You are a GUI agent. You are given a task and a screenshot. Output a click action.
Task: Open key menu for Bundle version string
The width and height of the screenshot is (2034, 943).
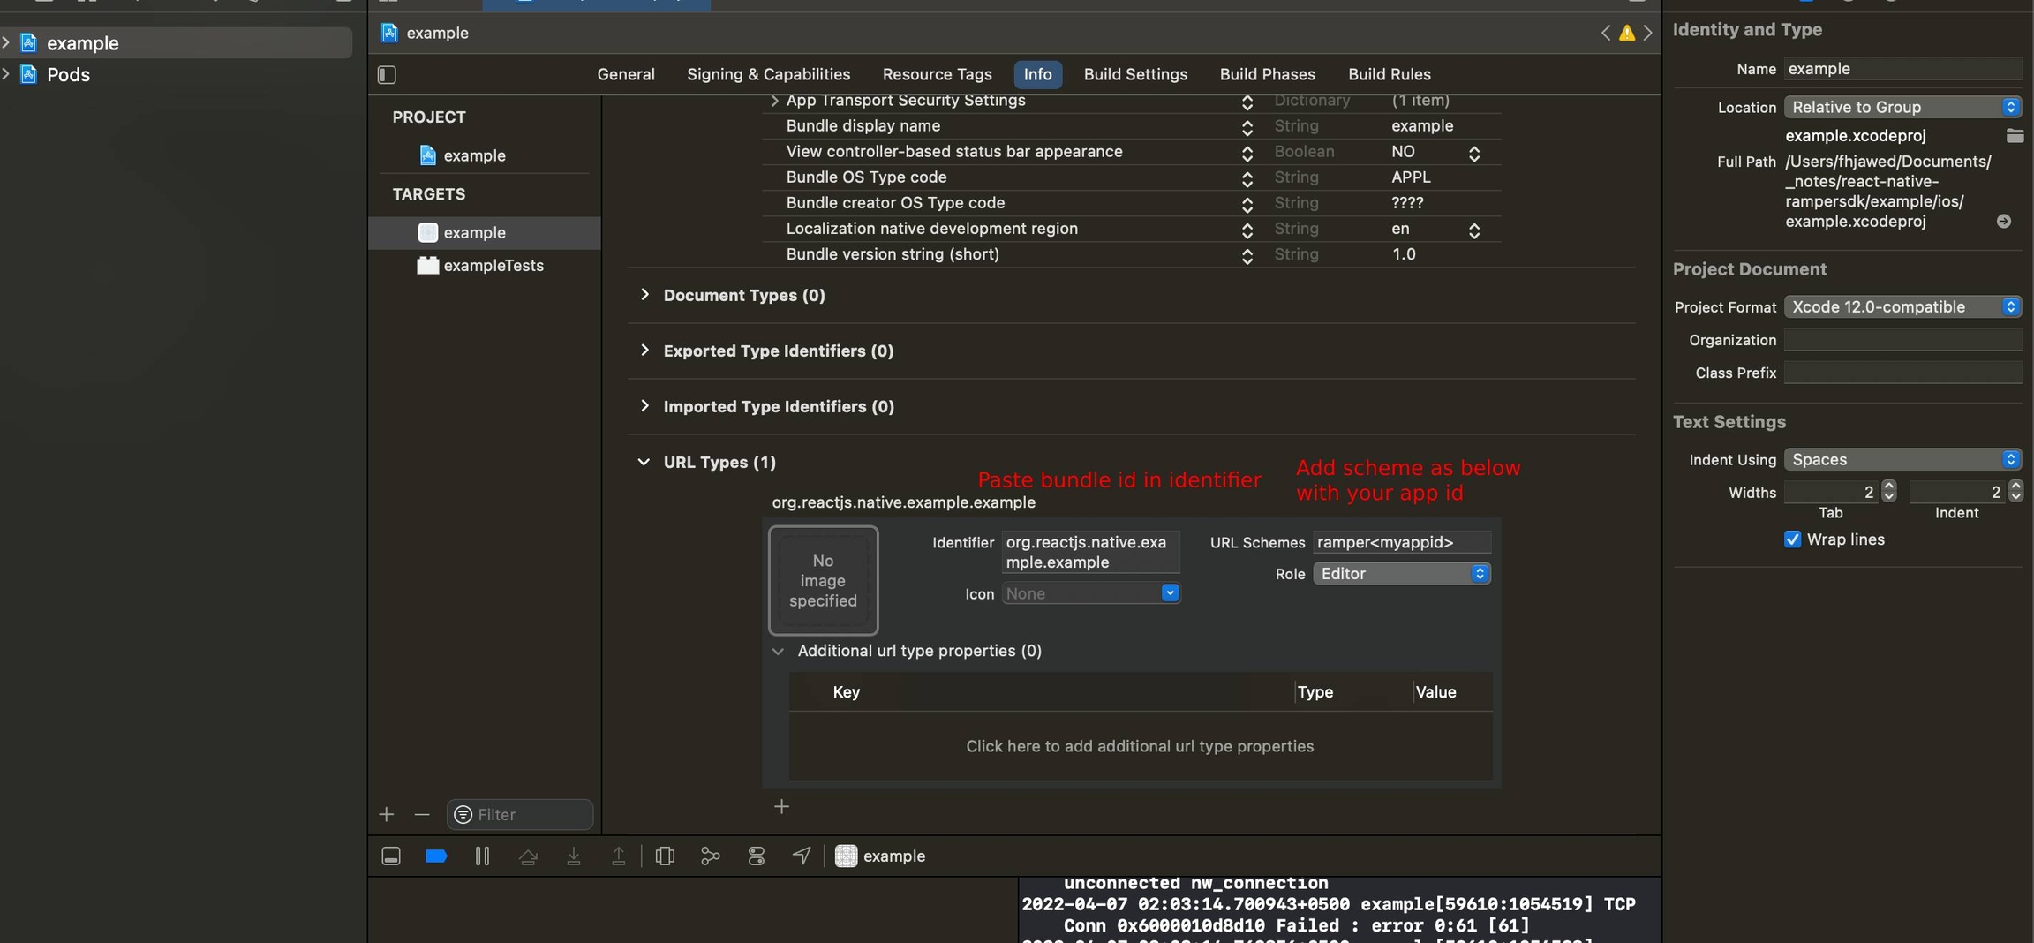(x=1247, y=255)
